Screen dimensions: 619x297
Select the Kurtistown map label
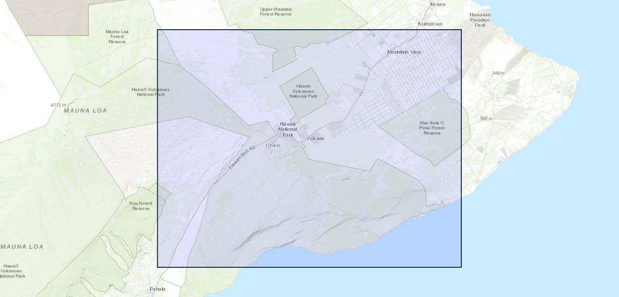430,24
